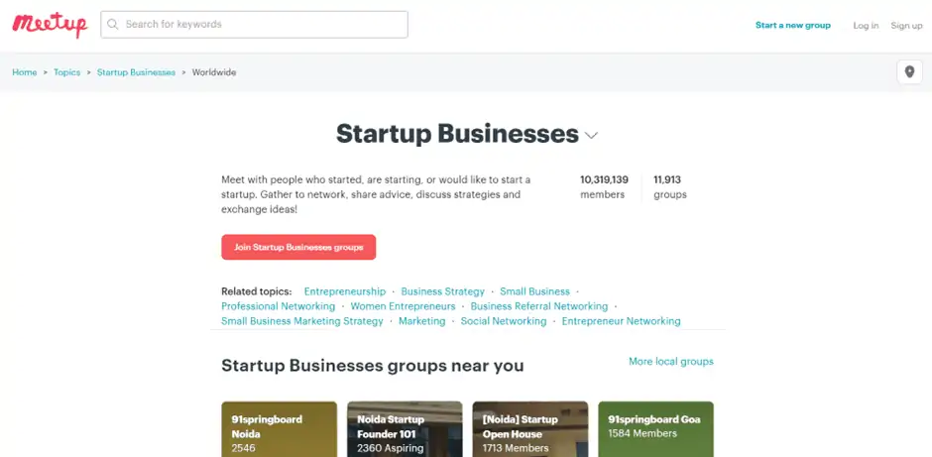Go to Sign up
932x457 pixels.
click(906, 26)
